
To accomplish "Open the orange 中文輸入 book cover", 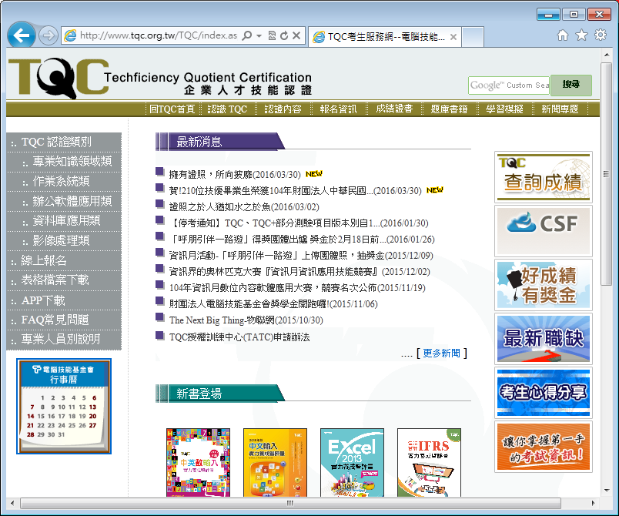I will (x=275, y=462).
